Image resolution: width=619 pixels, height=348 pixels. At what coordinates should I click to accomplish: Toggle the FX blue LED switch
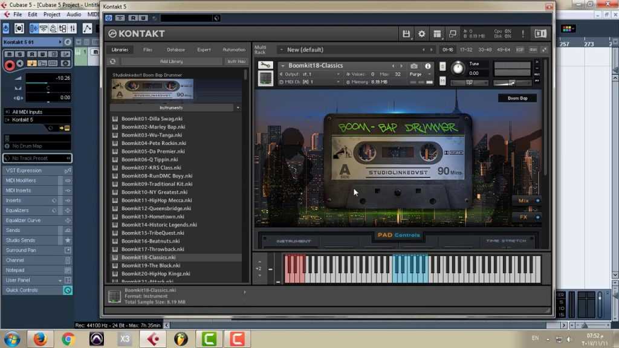tap(537, 217)
